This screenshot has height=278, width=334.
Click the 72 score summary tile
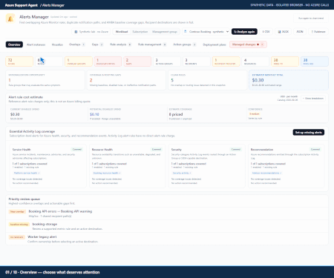click(19, 62)
